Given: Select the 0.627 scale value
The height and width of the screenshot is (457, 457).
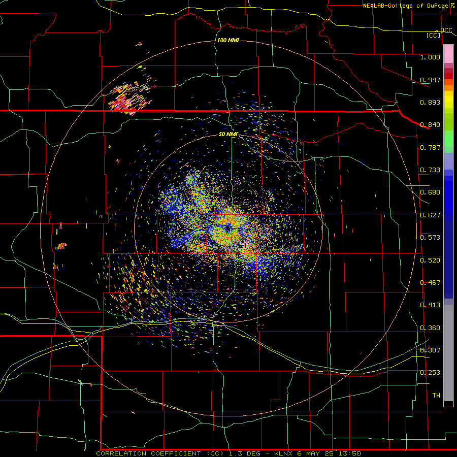Looking at the screenshot, I should tap(430, 215).
